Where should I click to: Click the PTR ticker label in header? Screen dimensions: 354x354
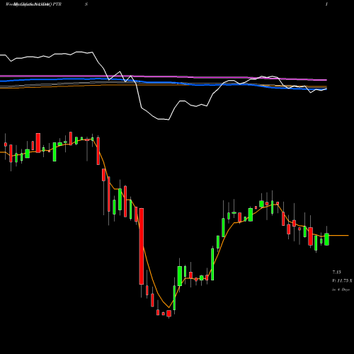coord(57,4)
